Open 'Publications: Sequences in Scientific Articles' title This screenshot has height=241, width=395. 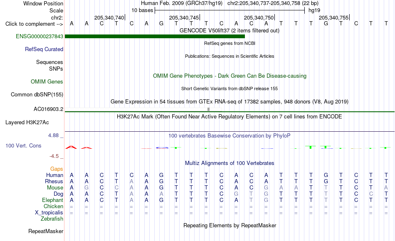point(230,56)
